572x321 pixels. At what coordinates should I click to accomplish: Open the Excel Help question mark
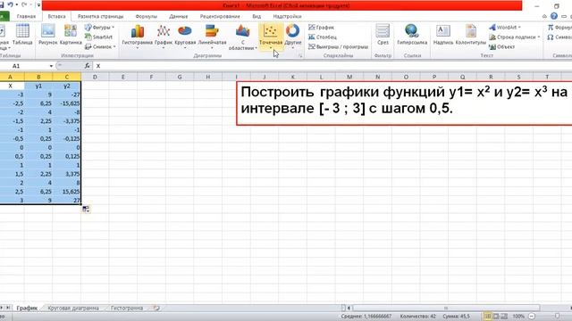point(554,16)
